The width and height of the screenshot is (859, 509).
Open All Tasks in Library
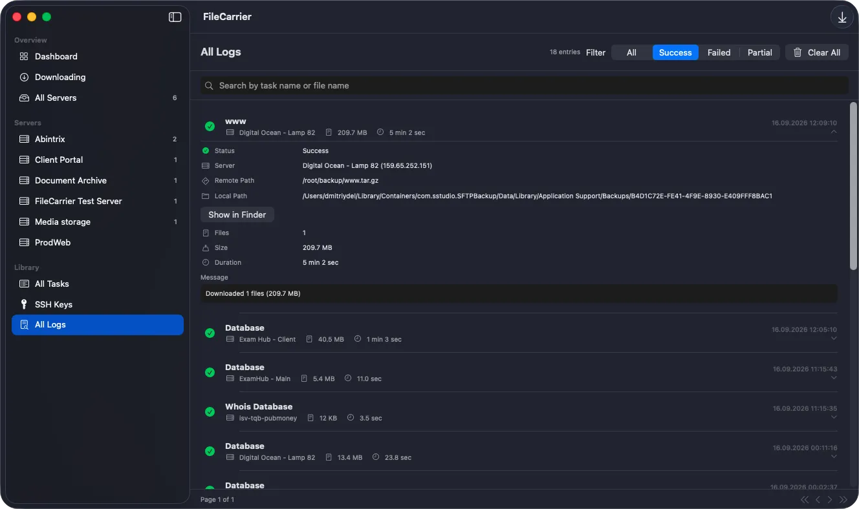tap(98, 284)
